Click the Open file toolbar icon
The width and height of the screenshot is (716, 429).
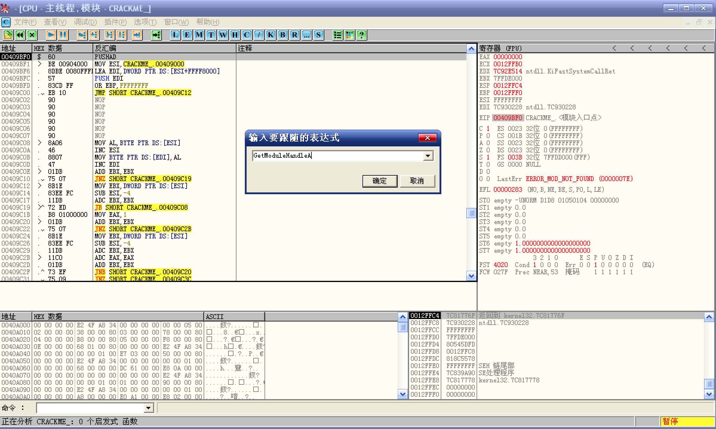[x=8, y=35]
